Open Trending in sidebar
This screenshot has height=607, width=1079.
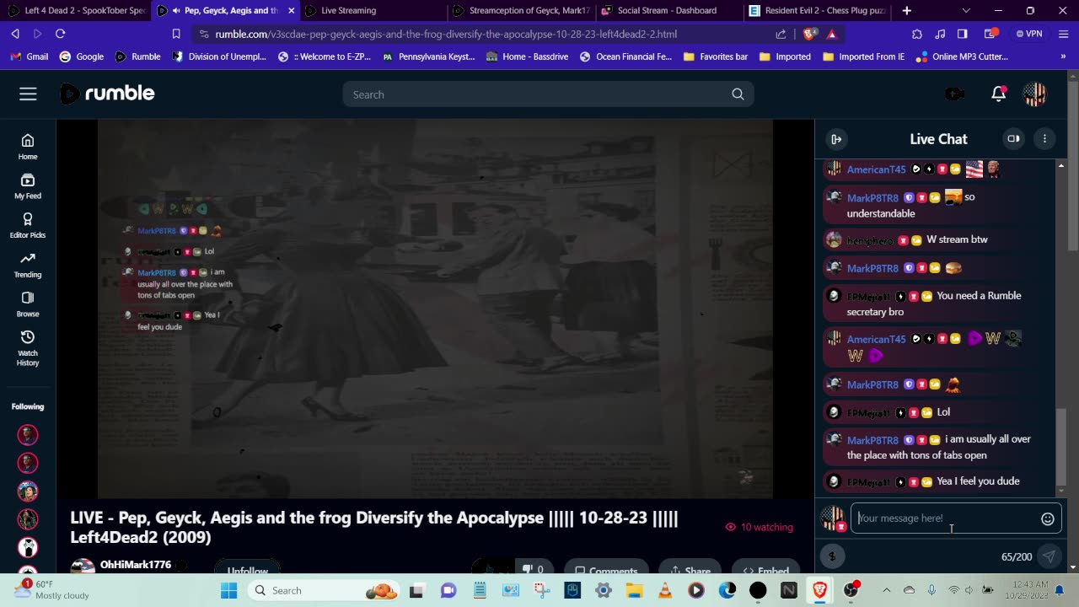pyautogui.click(x=28, y=265)
